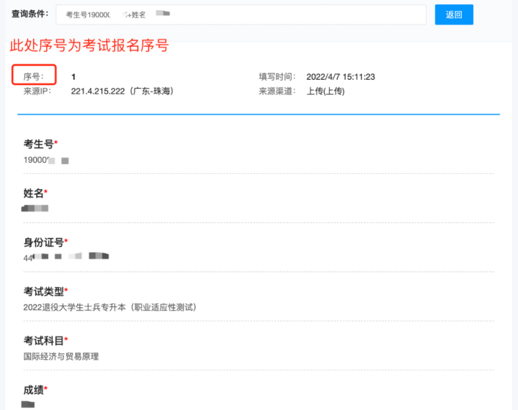This screenshot has width=518, height=410.
Task: Click the red annotation 此处序号为考试报名序号
Action: (x=89, y=45)
